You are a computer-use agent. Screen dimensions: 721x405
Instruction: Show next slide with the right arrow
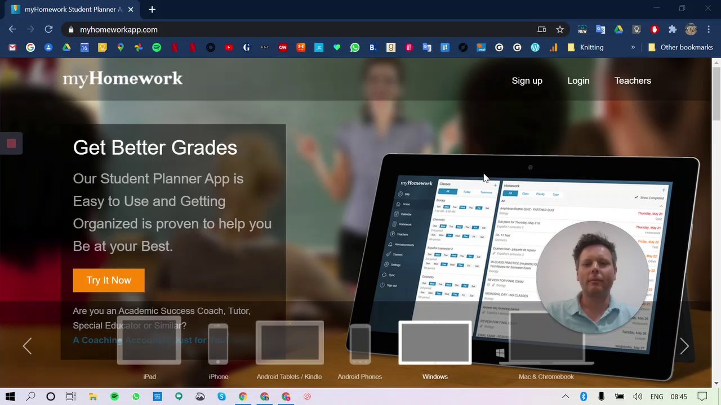pos(684,346)
